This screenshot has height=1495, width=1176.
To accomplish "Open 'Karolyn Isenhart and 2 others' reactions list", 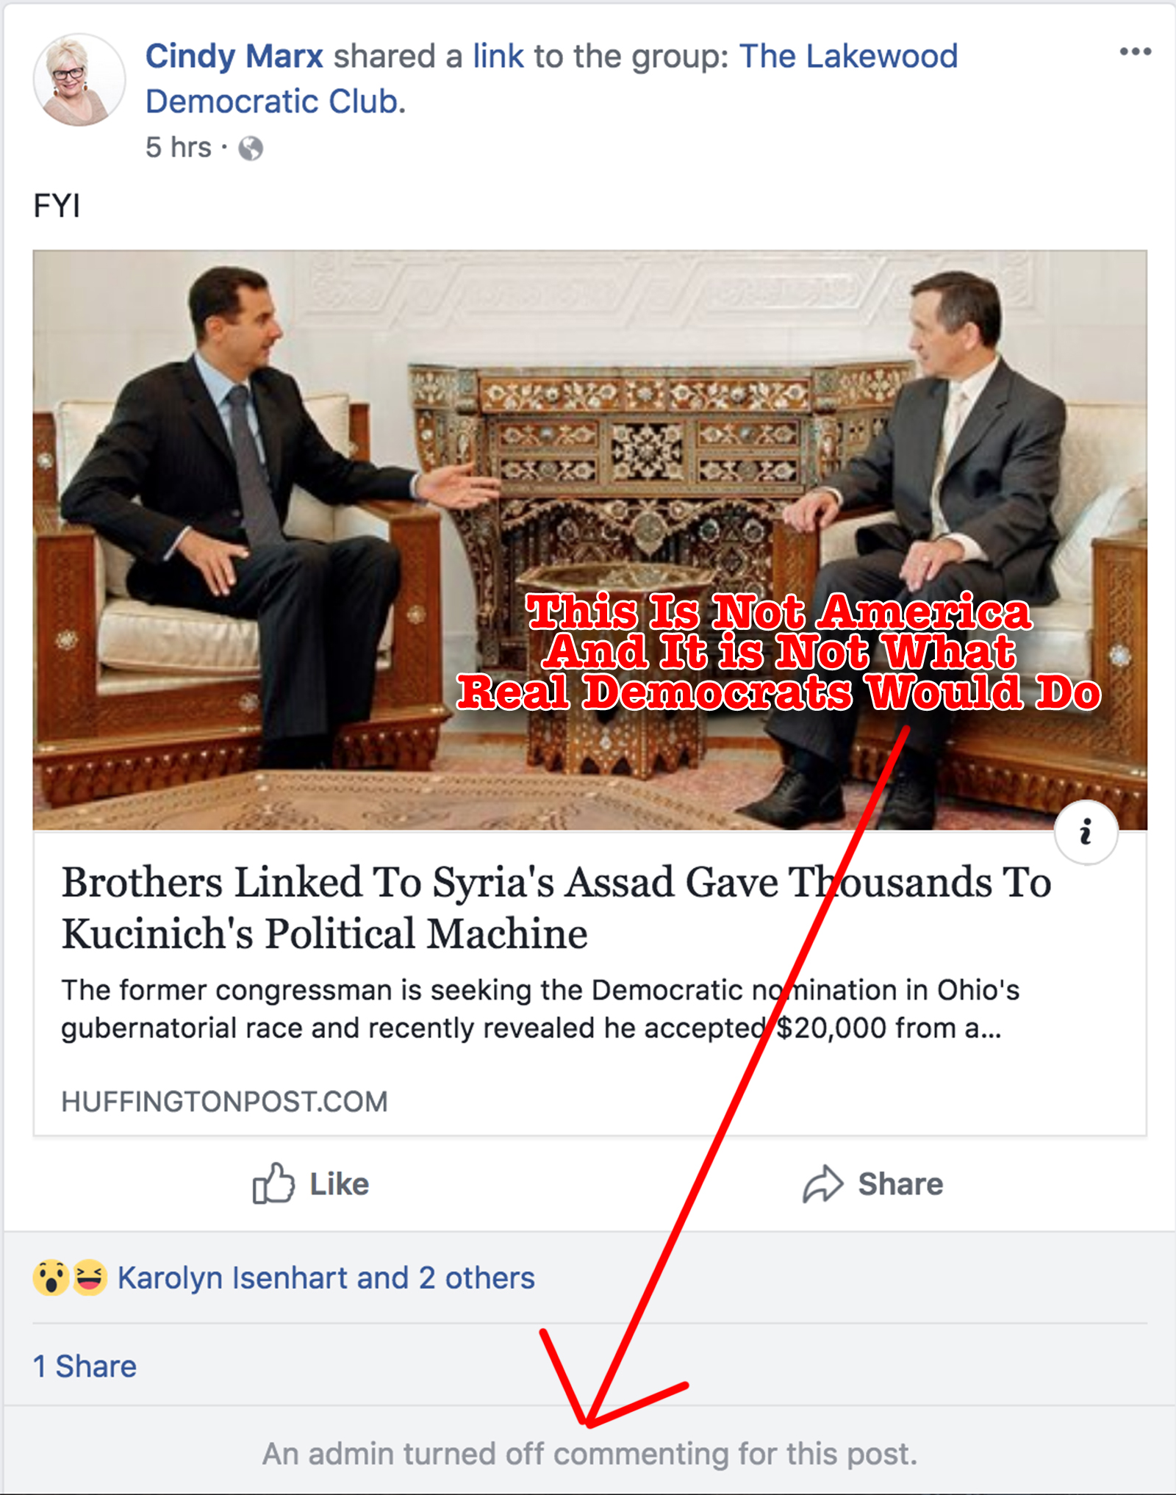I will click(x=326, y=1278).
